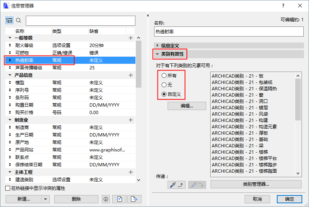Add property to 产品信息 group
This screenshot has height=207, width=309.
click(131, 75)
